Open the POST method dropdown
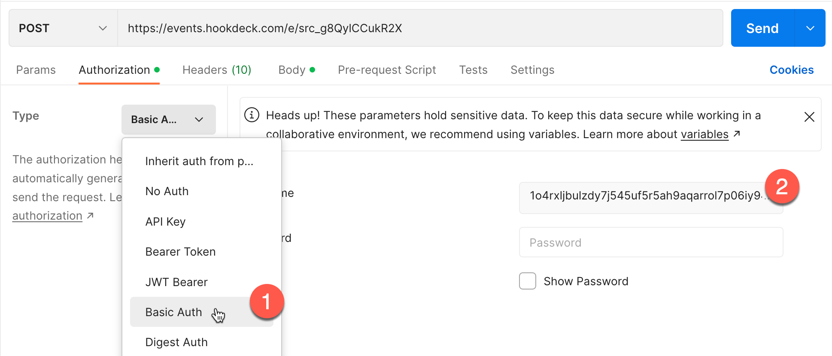 (x=63, y=28)
